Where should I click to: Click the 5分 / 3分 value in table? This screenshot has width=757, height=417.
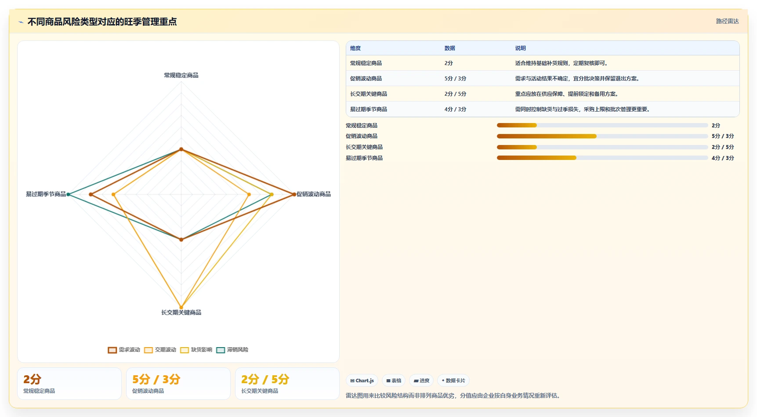[455, 79]
